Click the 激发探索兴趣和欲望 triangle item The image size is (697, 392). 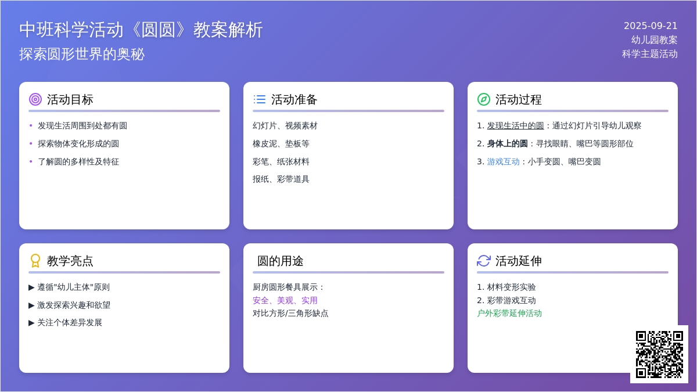pos(69,305)
